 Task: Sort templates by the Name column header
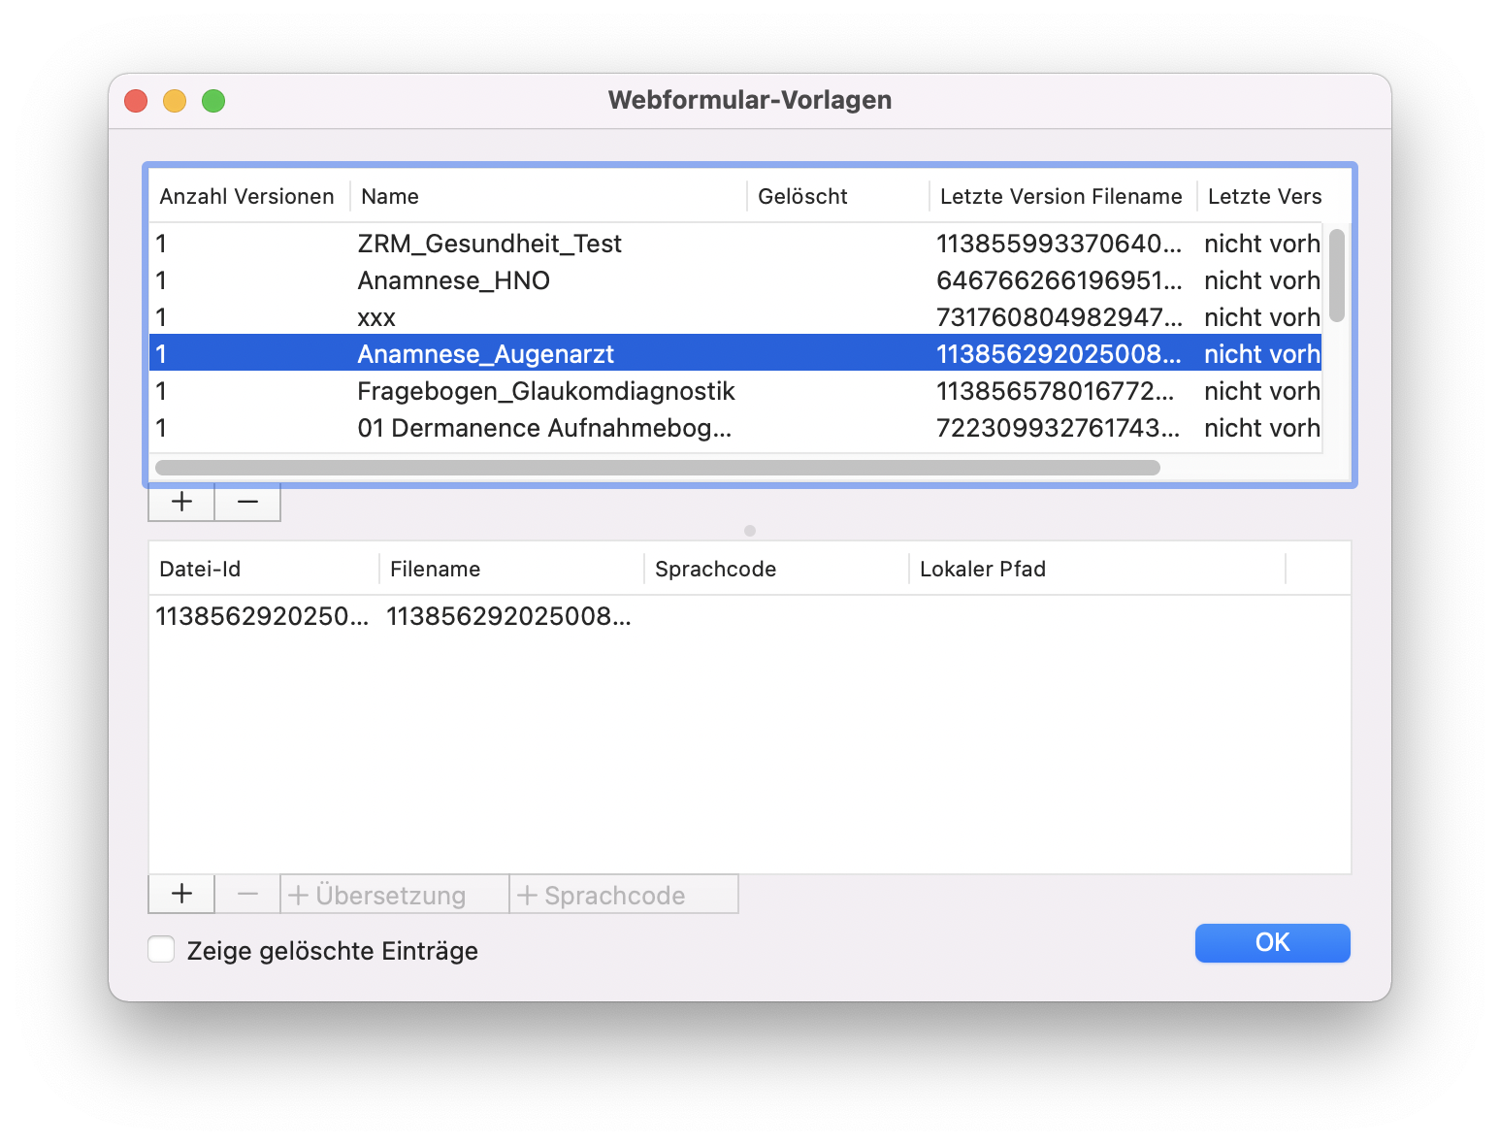548,196
